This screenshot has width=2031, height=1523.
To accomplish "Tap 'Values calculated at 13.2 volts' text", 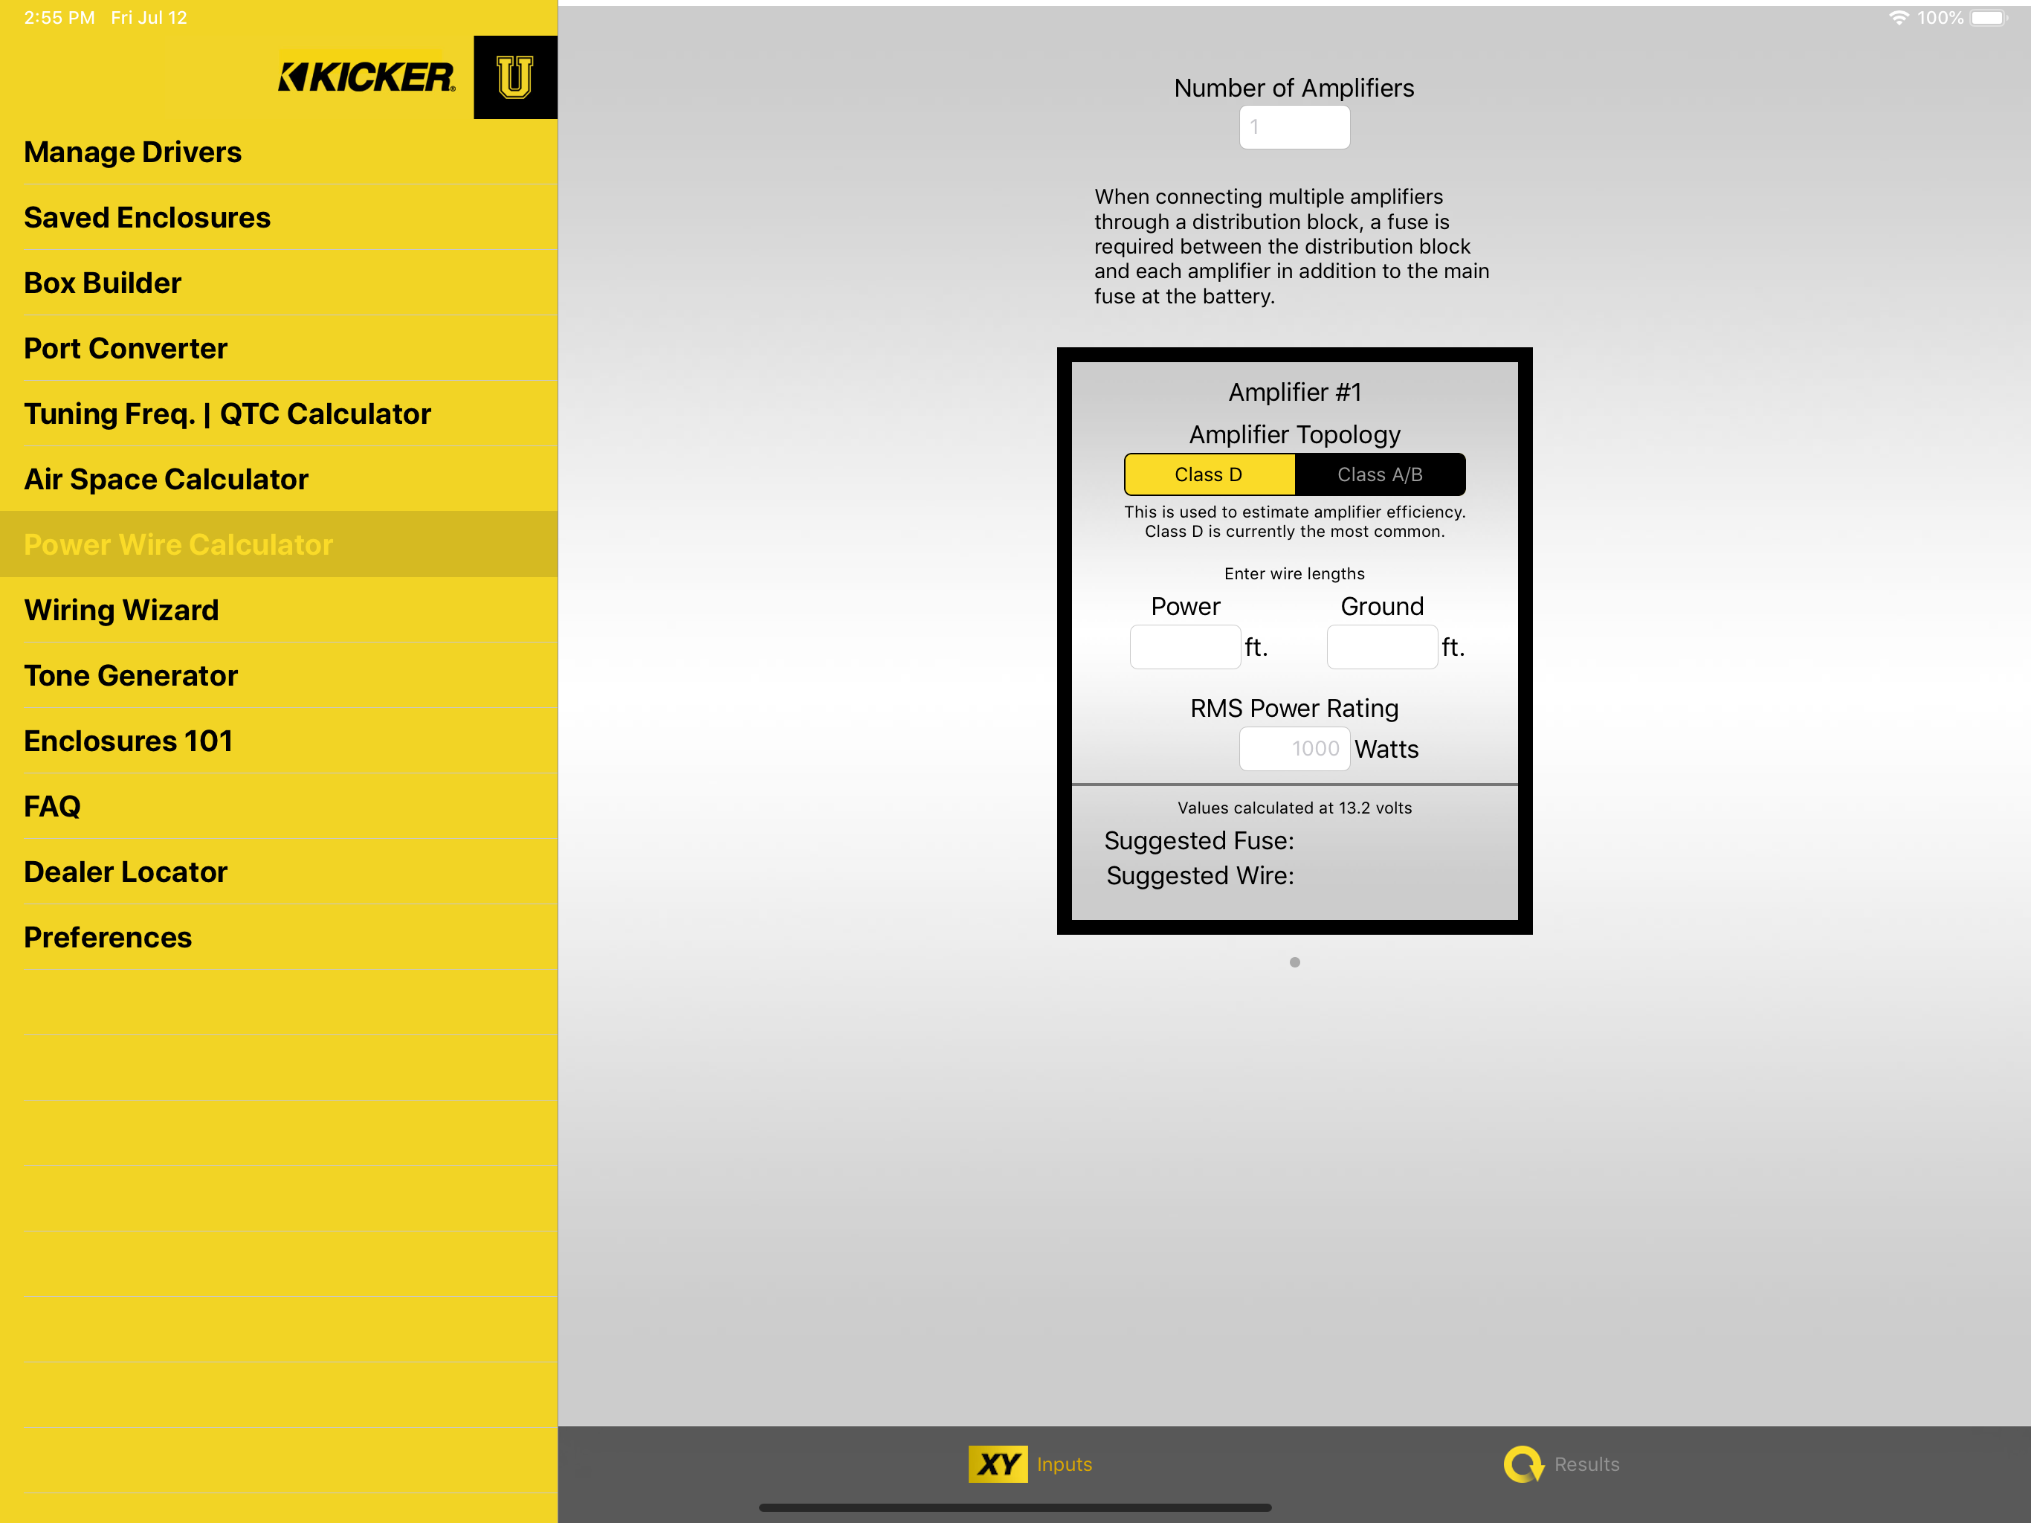I will 1294,808.
